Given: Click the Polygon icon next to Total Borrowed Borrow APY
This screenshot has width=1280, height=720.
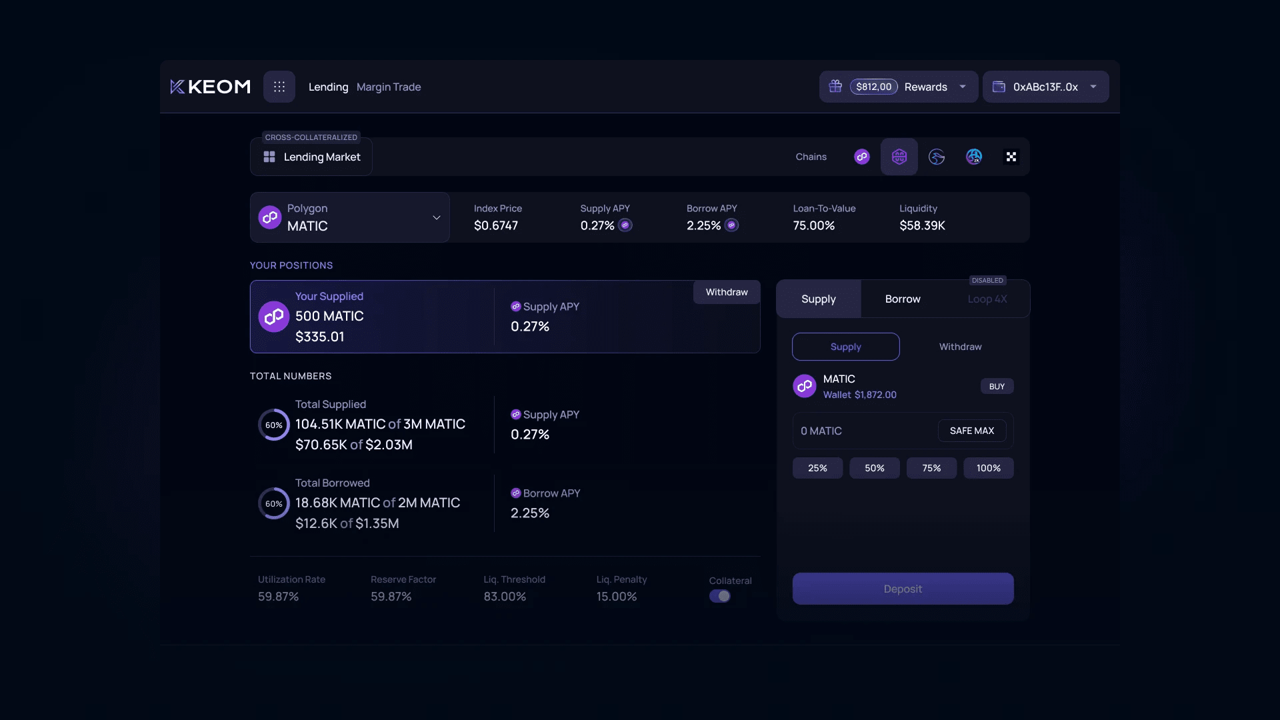Looking at the screenshot, I should 515,493.
